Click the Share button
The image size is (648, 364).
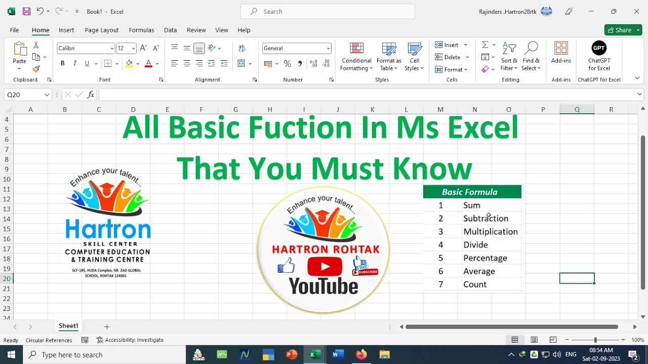tap(623, 30)
